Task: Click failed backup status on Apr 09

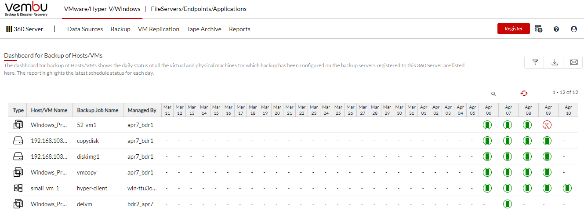Action: click(548, 125)
